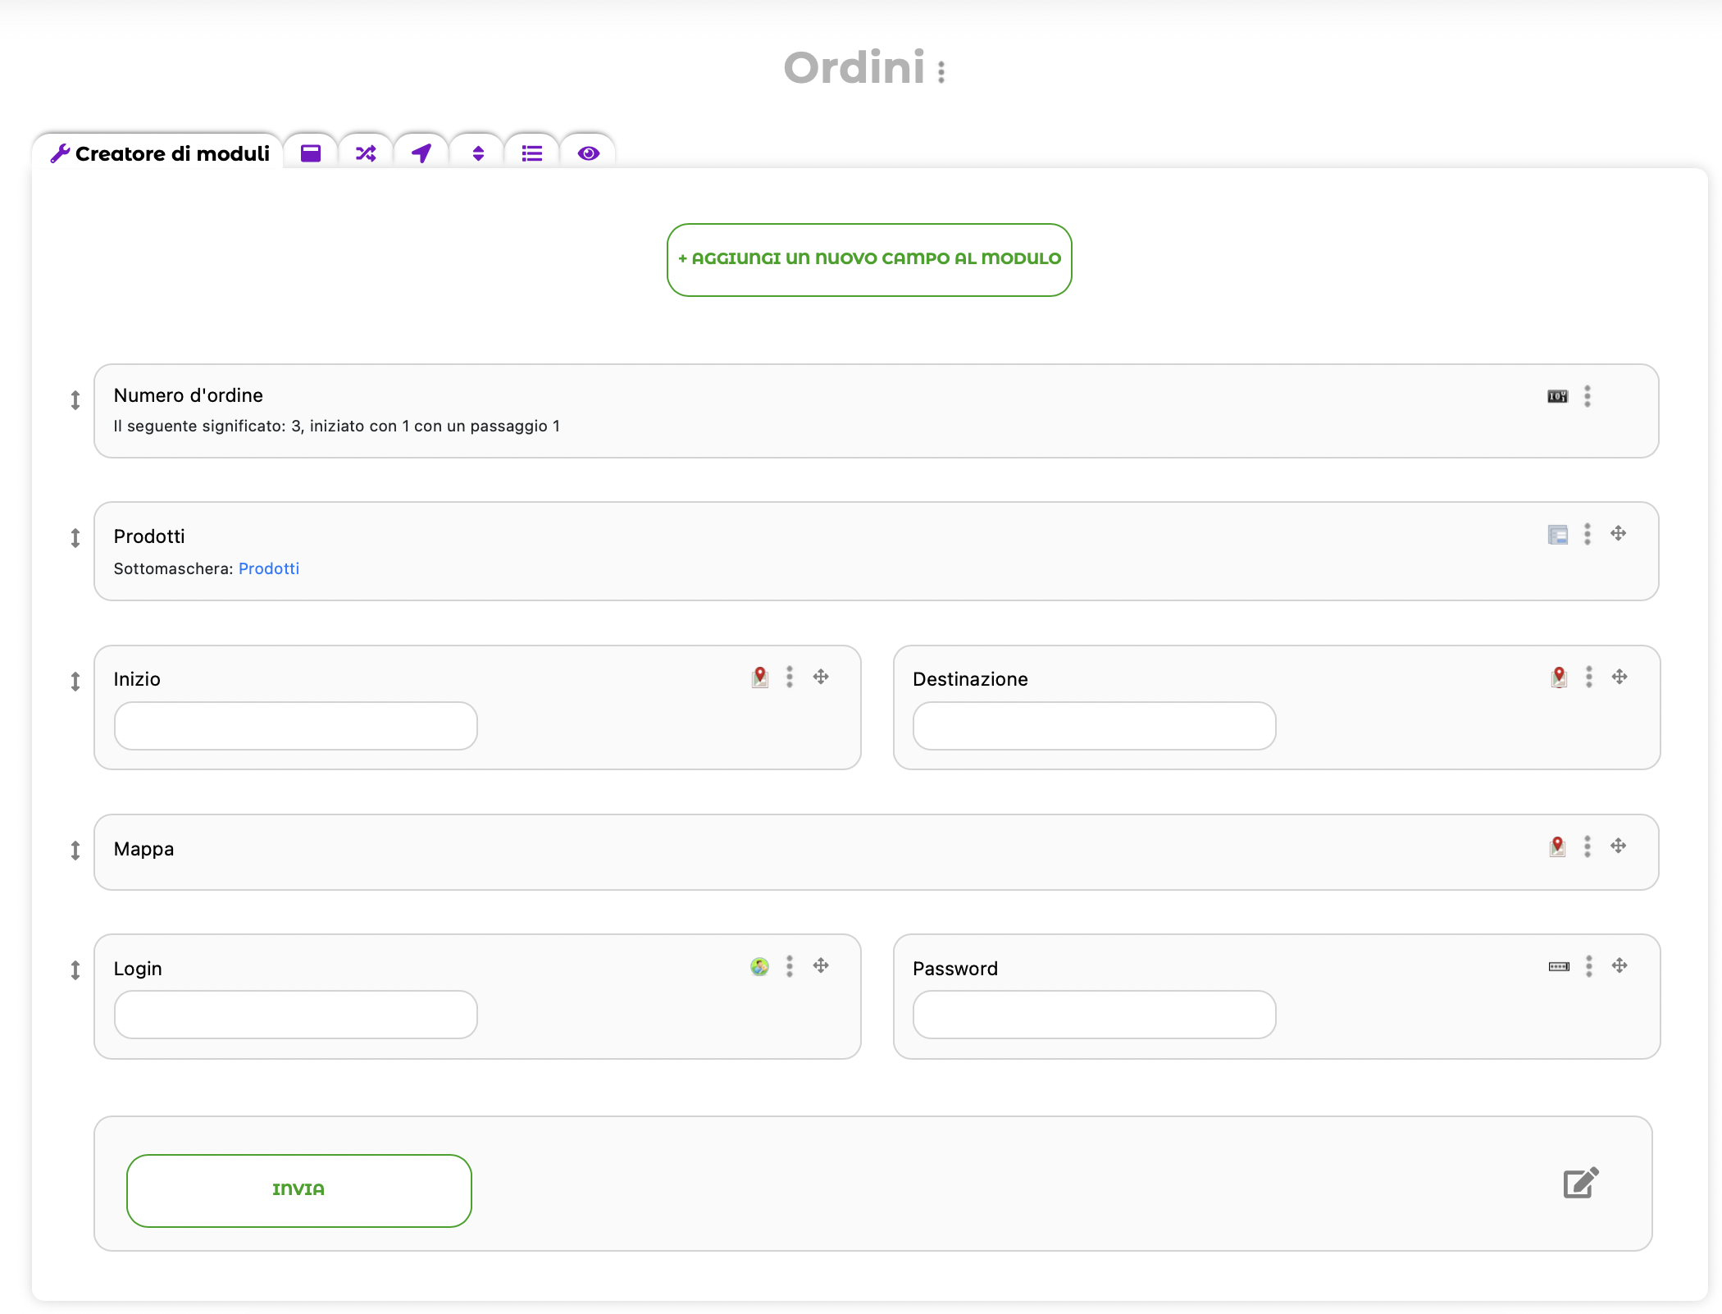Click the text 'Il seguente significato: 3'
The height and width of the screenshot is (1314, 1722).
pos(208,427)
